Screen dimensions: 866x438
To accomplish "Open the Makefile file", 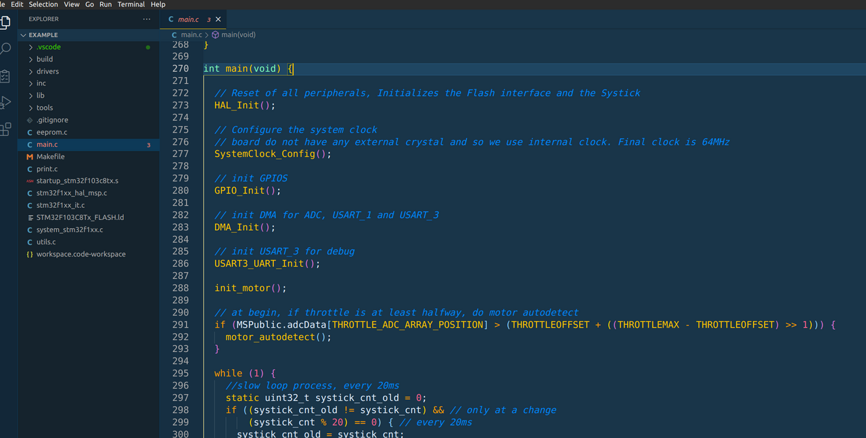I will pyautogui.click(x=51, y=156).
